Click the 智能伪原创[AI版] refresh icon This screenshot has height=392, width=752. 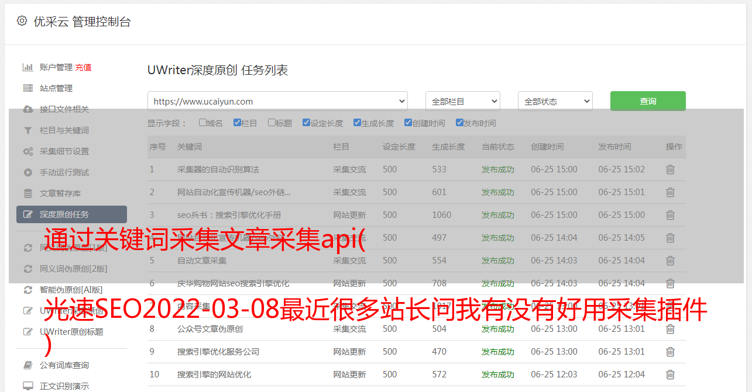click(x=28, y=290)
